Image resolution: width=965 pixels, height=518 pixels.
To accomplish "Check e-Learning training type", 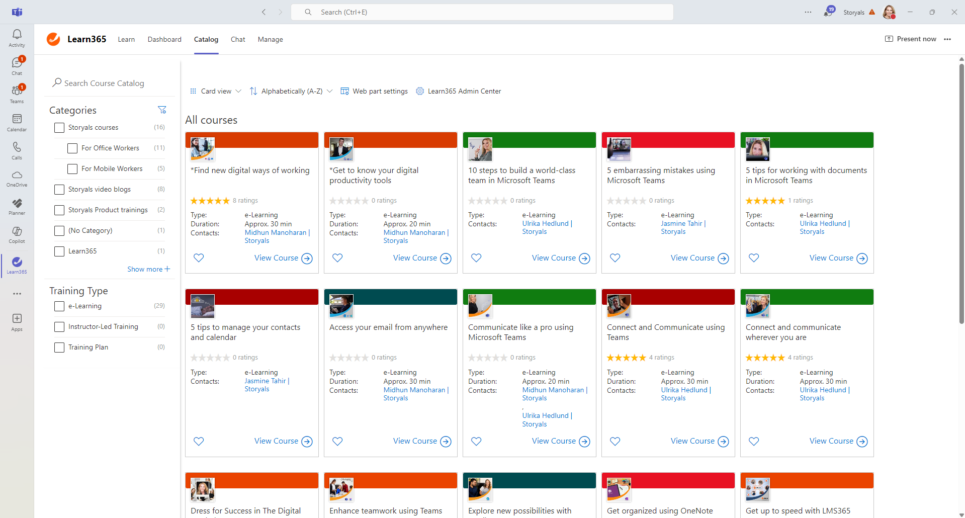I will 59,306.
